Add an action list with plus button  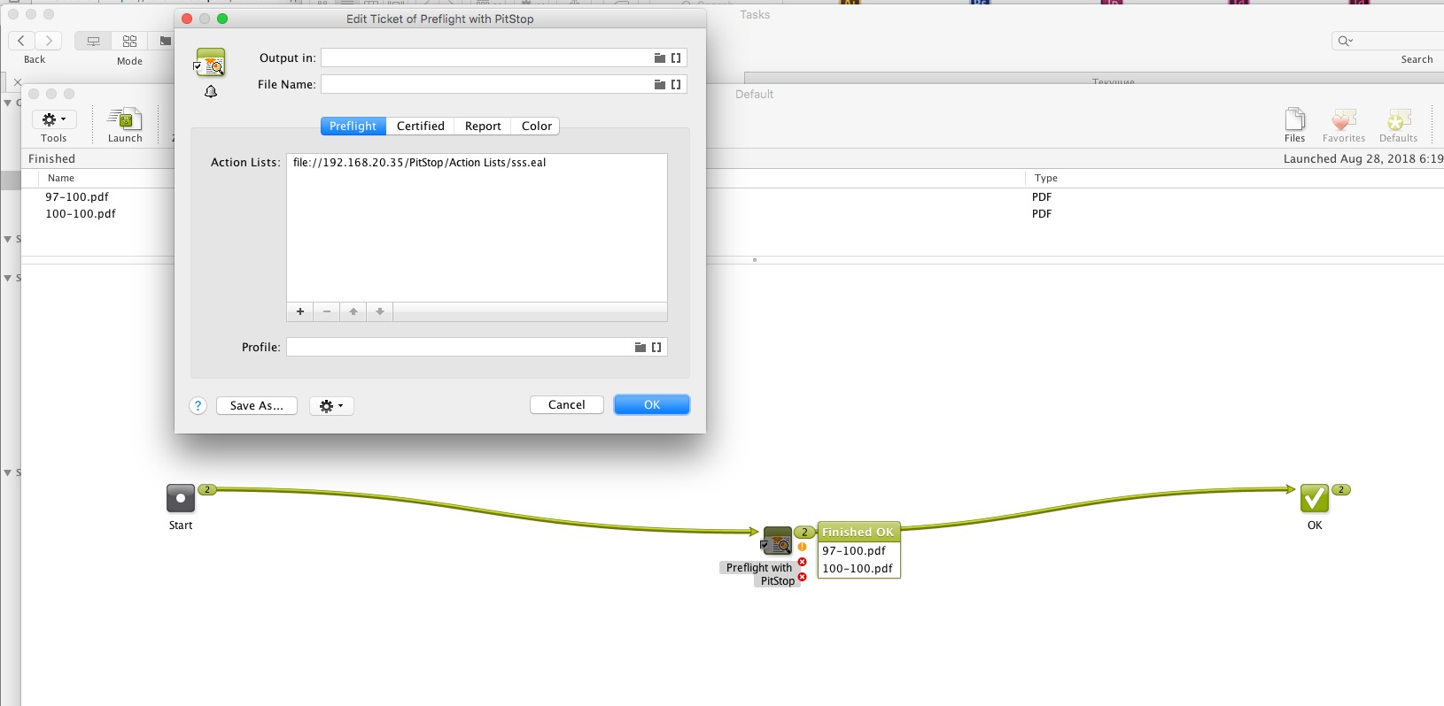(300, 311)
